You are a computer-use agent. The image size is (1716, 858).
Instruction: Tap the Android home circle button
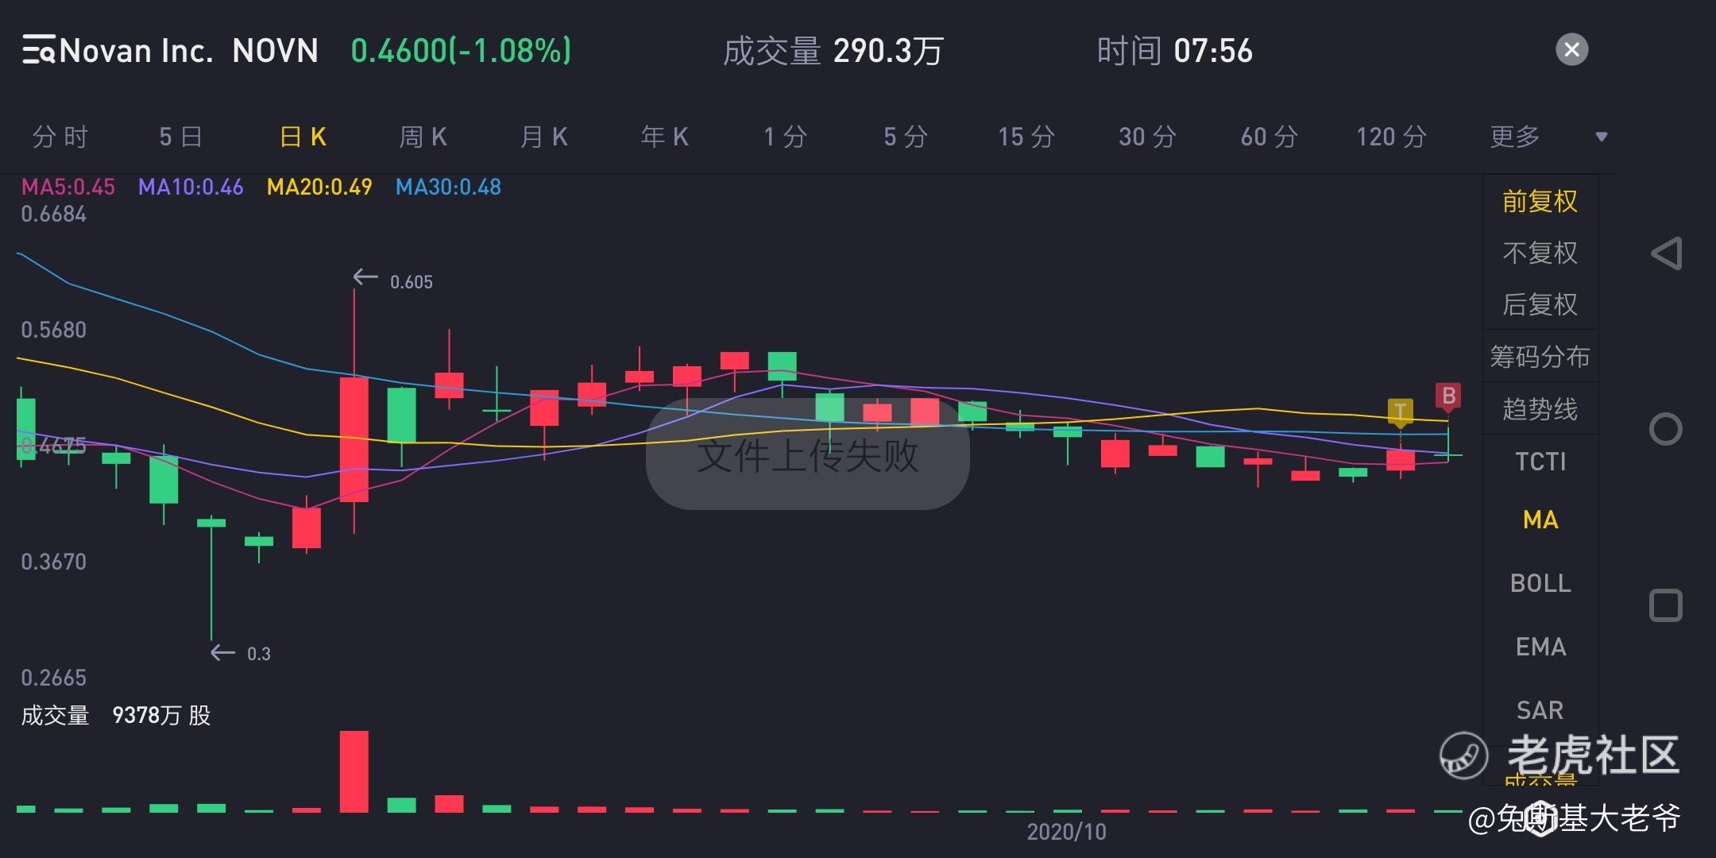(x=1666, y=429)
